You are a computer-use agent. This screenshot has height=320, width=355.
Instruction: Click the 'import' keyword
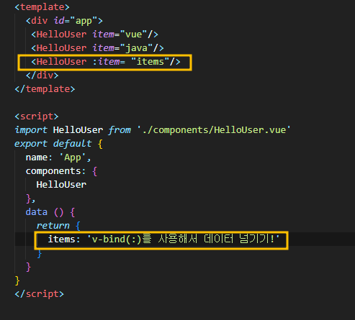(x=31, y=130)
